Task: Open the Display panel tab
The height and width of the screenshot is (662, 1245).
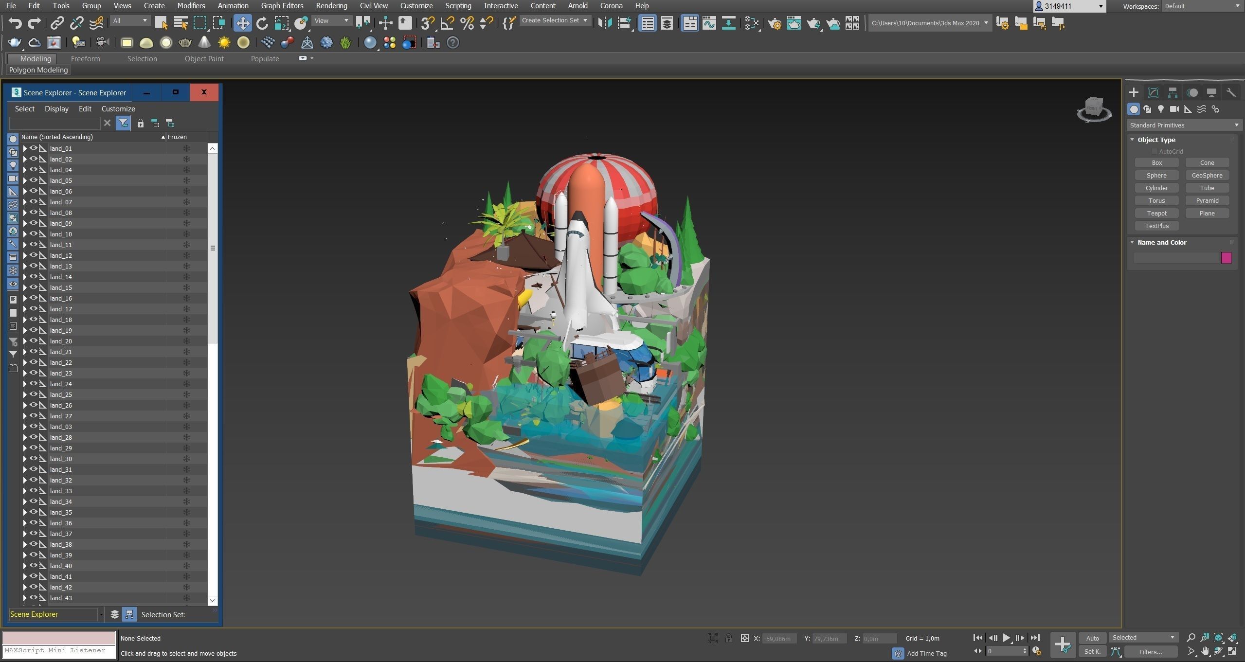Action: [1211, 92]
